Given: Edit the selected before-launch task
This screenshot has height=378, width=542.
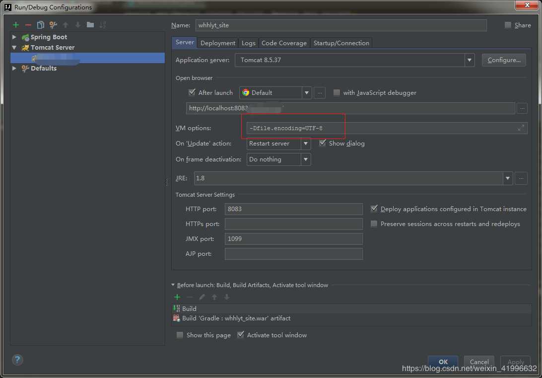Looking at the screenshot, I should click(202, 297).
